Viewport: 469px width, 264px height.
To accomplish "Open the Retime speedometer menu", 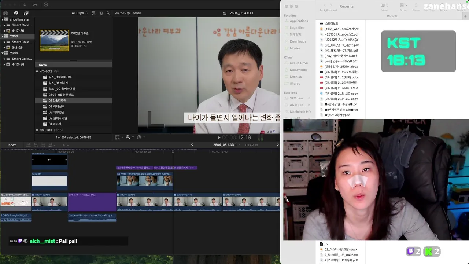I will [x=140, y=137].
